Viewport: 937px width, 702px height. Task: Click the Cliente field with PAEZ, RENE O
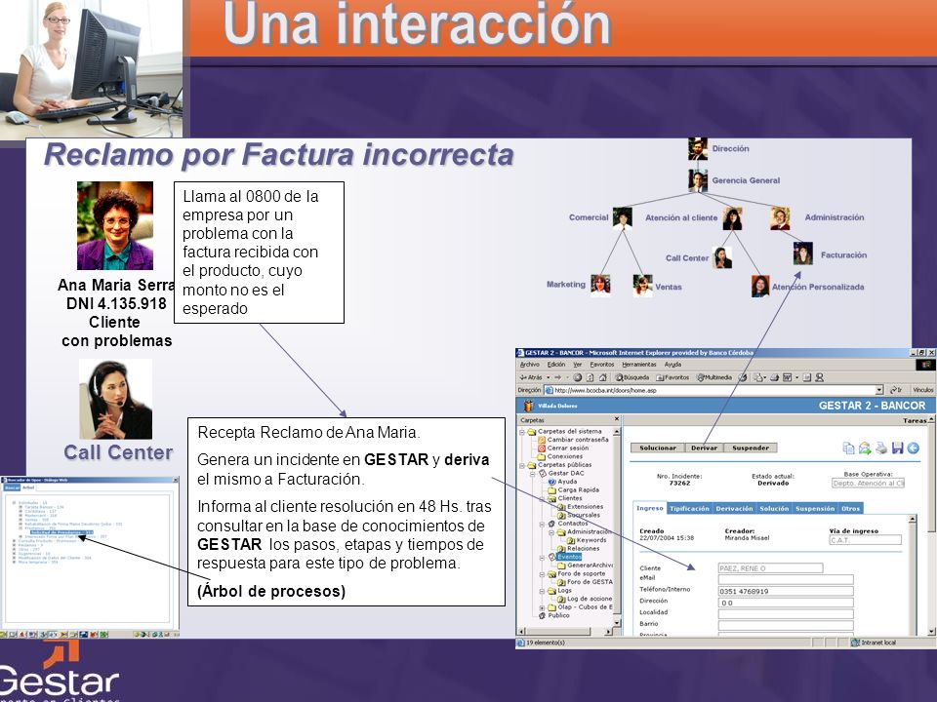click(x=770, y=567)
